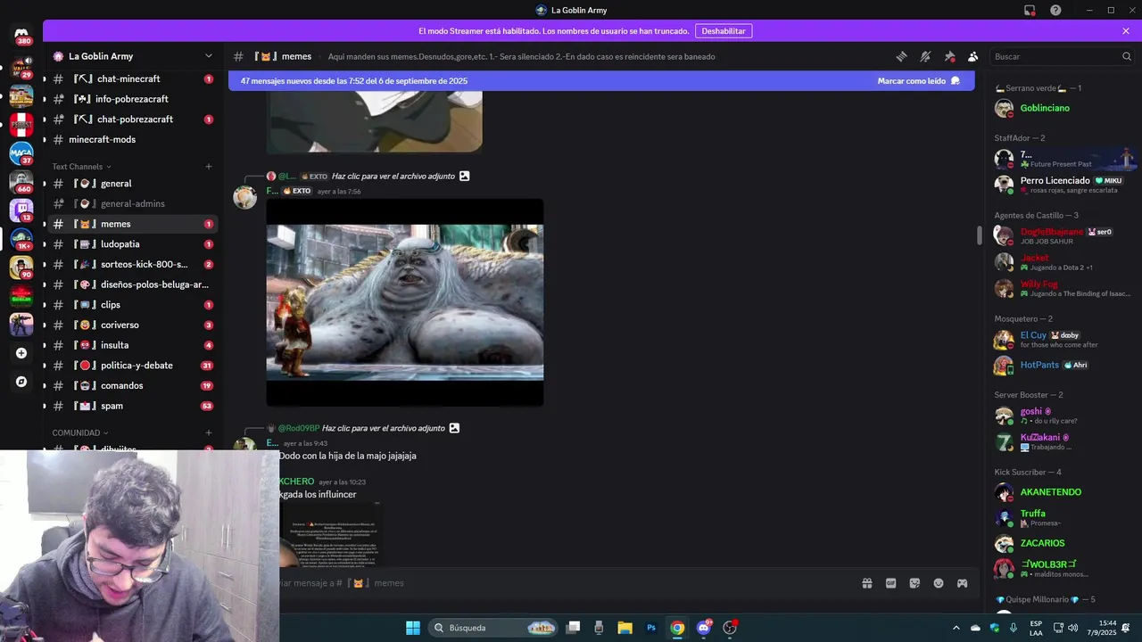
Task: Collapse the Text Channels category
Action: (x=81, y=167)
